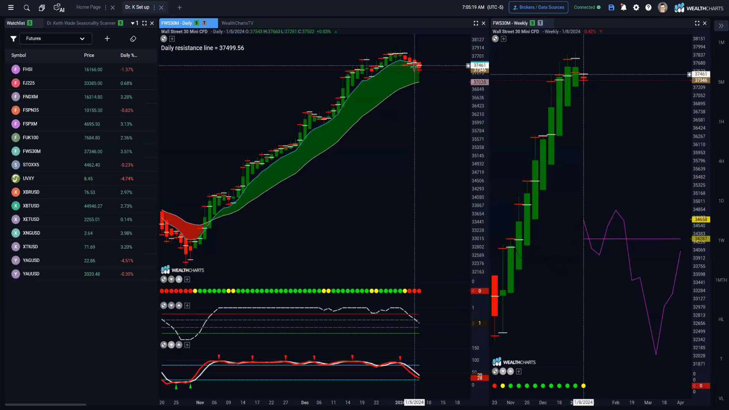Click the crosshair plus marker on daily price axis
Screen dimensions: 729x410
click(x=468, y=66)
